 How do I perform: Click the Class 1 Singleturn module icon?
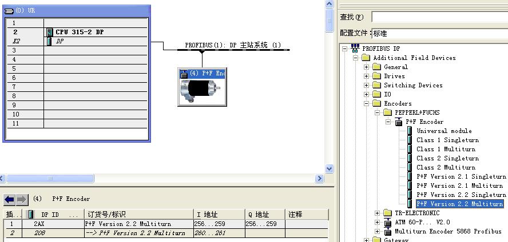pos(410,140)
